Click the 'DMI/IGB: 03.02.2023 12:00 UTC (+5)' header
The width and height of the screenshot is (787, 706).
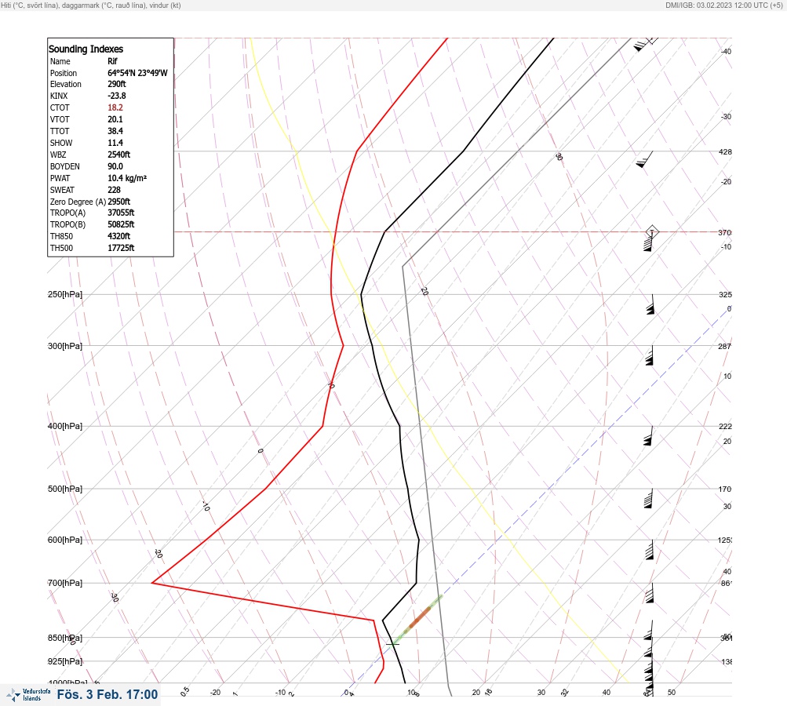click(x=724, y=5)
